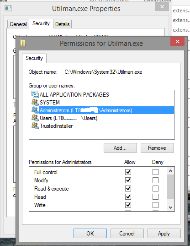
Task: Tick Deny Read checkbox
Action: tap(155, 197)
